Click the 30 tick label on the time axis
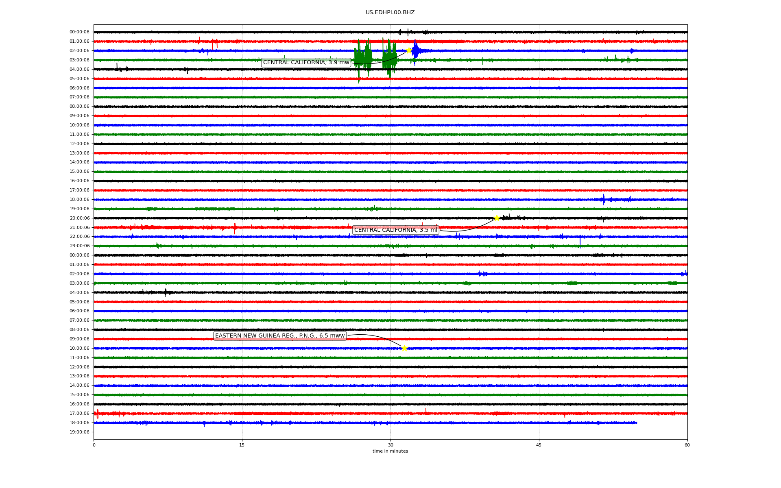Screen dimensions: 781x488 [390, 445]
